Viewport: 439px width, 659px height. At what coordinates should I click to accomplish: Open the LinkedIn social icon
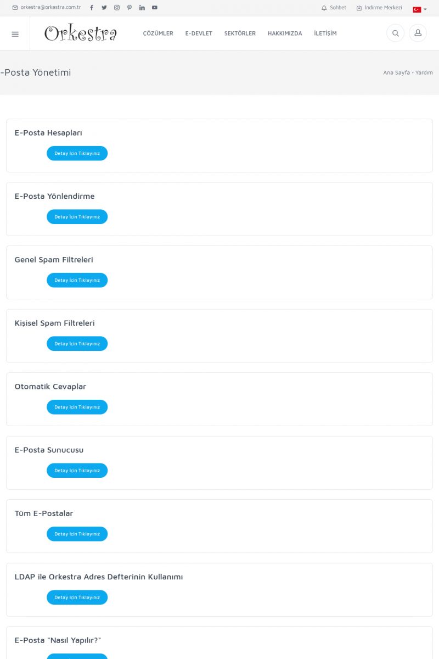click(142, 8)
